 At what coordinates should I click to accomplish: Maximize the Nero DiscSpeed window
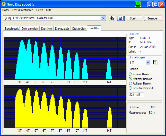(x=156, y=4)
